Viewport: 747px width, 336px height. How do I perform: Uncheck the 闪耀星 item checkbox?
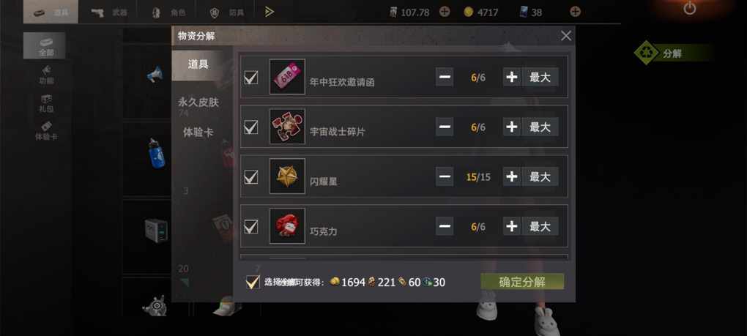coord(251,177)
